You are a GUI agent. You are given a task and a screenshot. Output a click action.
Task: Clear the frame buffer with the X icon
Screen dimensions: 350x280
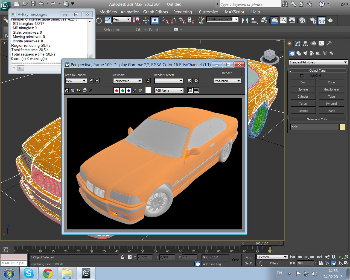coord(91,90)
